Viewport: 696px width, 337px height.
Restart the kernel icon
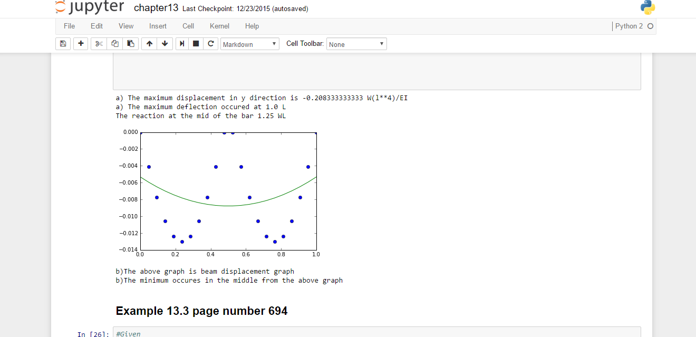pos(211,44)
